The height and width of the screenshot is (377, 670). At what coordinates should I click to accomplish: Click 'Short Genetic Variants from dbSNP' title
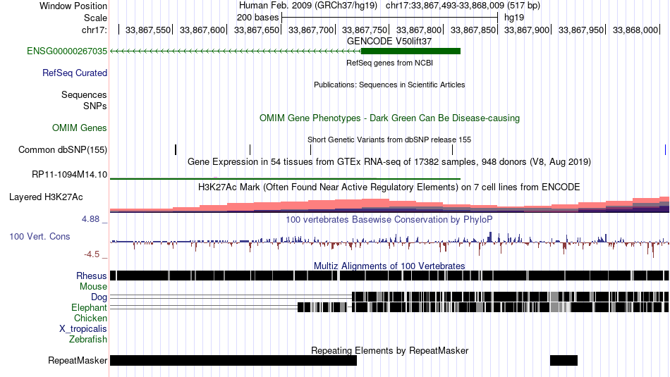click(x=389, y=140)
